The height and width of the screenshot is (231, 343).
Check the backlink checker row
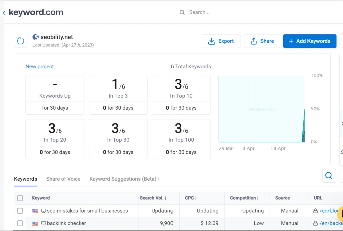(20, 223)
